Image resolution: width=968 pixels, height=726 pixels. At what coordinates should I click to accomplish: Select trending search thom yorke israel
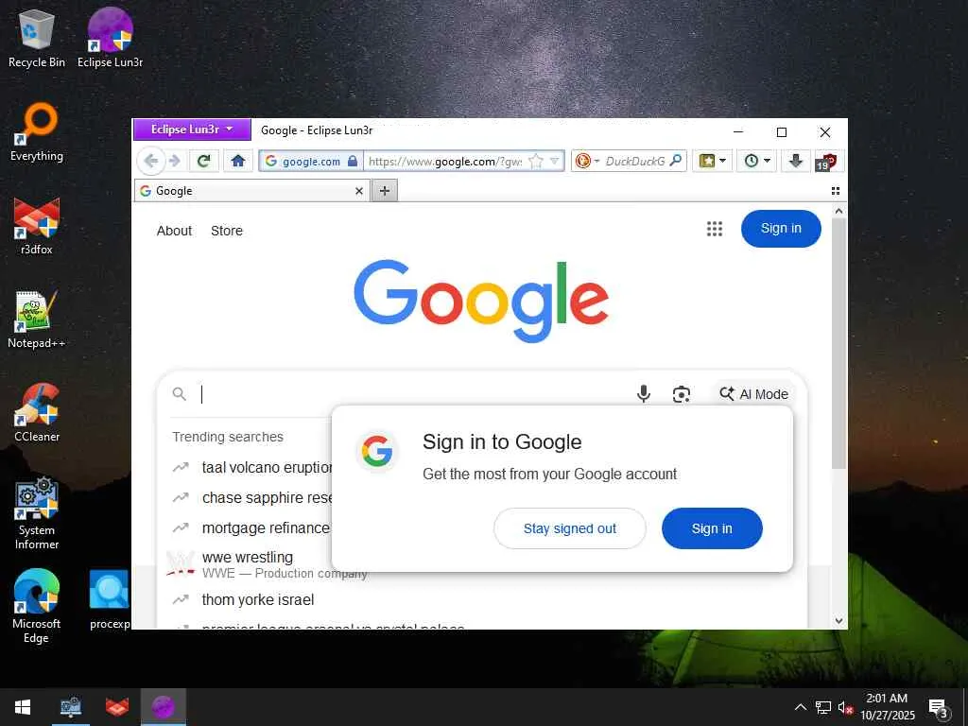[x=258, y=599]
